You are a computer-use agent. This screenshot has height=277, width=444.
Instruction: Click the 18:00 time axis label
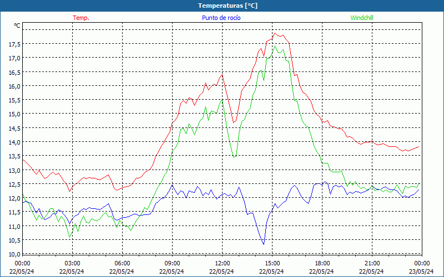click(322, 263)
